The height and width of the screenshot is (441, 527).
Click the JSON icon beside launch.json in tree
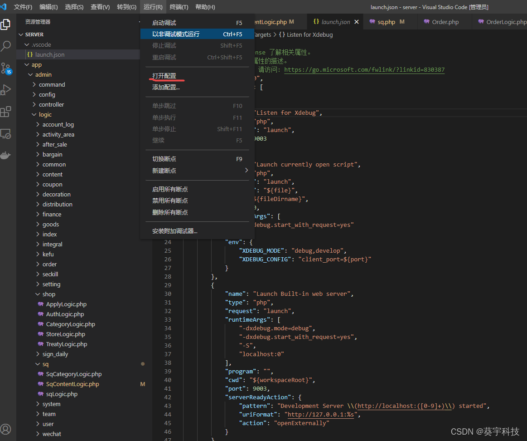pyautogui.click(x=30, y=54)
